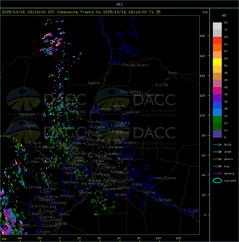239x242 pixels.
Task: Click the '50YD' legend label
Action: pyautogui.click(x=228, y=145)
